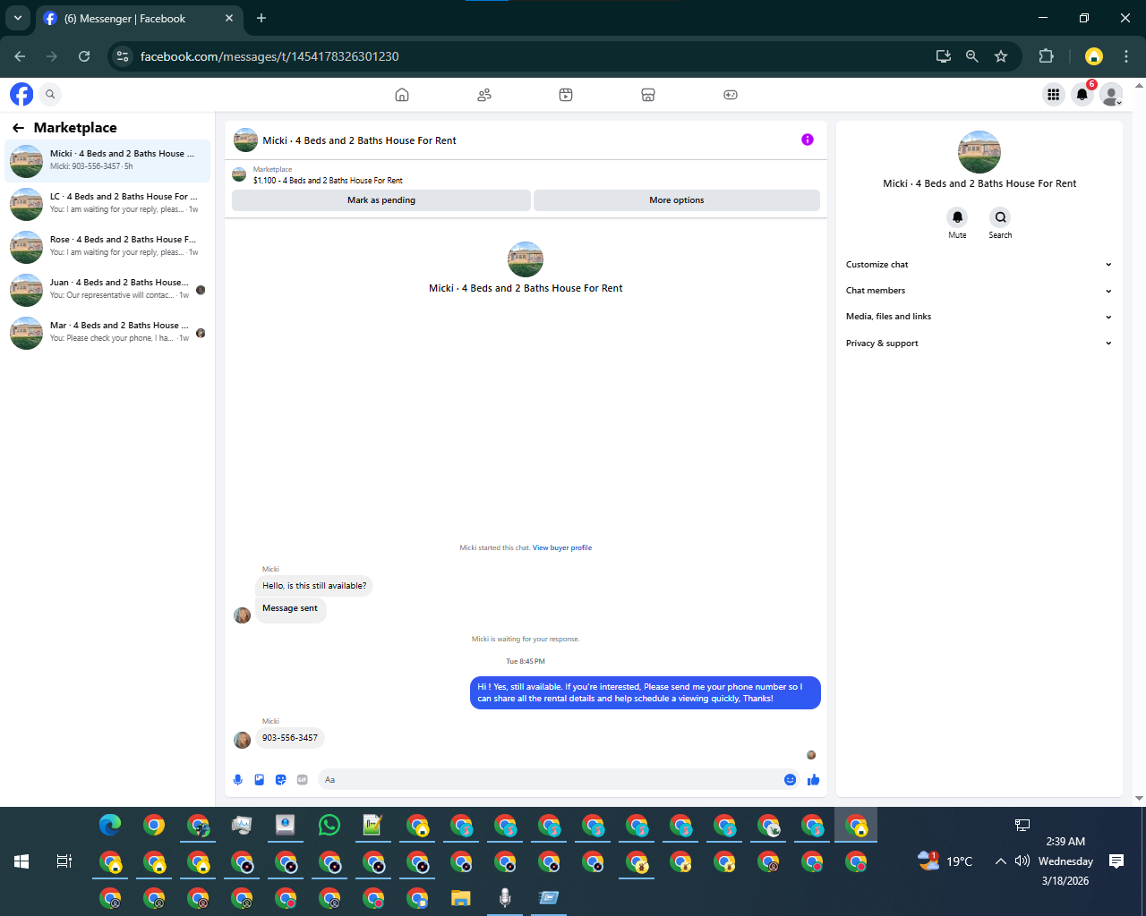This screenshot has height=916, width=1146.
Task: Open the Notifications bell
Action: coord(1082,94)
